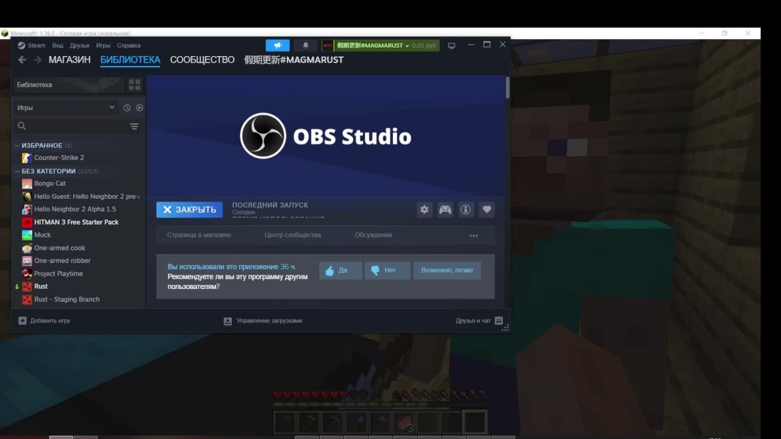Click the Counter-Strike 2 game icon
Screen dimensions: 781x439
27,158
